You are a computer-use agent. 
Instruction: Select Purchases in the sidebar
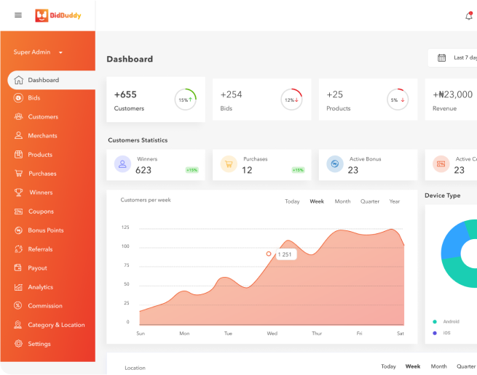pos(42,174)
